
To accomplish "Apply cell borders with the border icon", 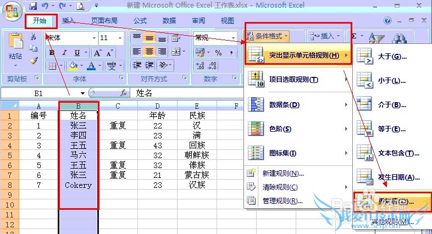I will [52, 66].
